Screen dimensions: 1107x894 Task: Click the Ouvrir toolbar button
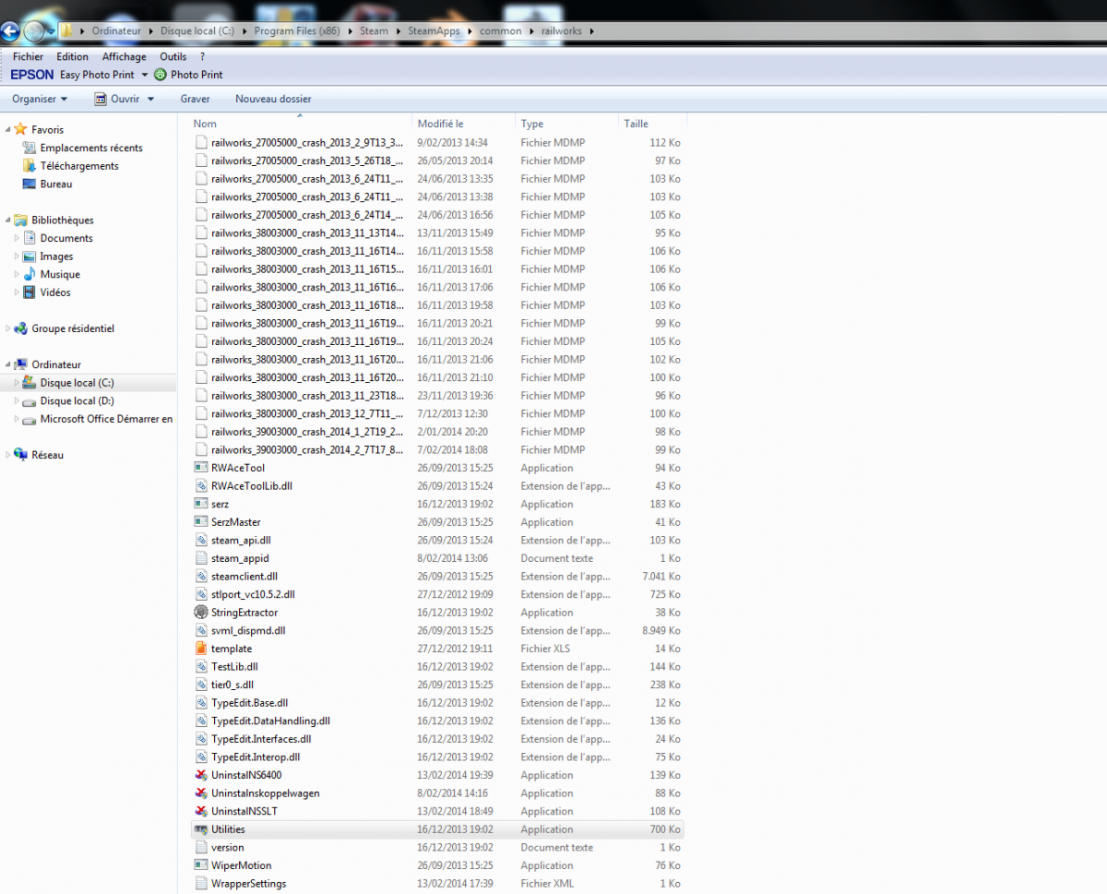(x=116, y=99)
